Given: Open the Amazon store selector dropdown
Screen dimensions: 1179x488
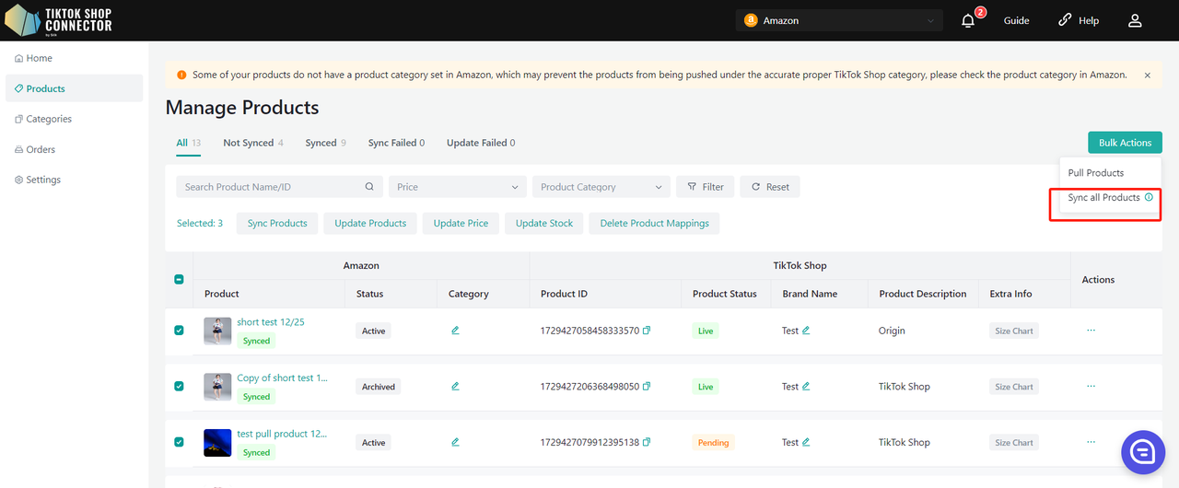Looking at the screenshot, I should pyautogui.click(x=839, y=20).
